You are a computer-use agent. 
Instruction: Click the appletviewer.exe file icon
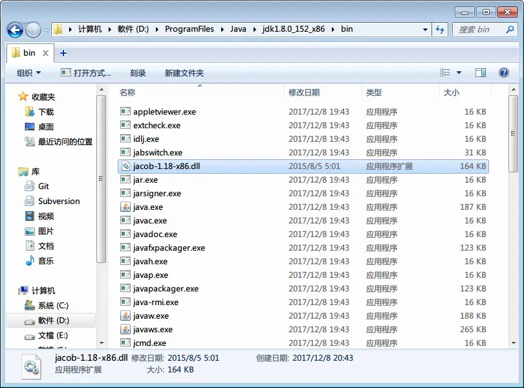(x=126, y=111)
